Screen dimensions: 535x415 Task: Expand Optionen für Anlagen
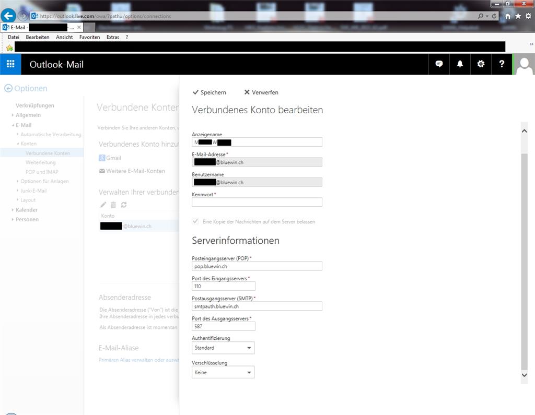[x=17, y=181]
